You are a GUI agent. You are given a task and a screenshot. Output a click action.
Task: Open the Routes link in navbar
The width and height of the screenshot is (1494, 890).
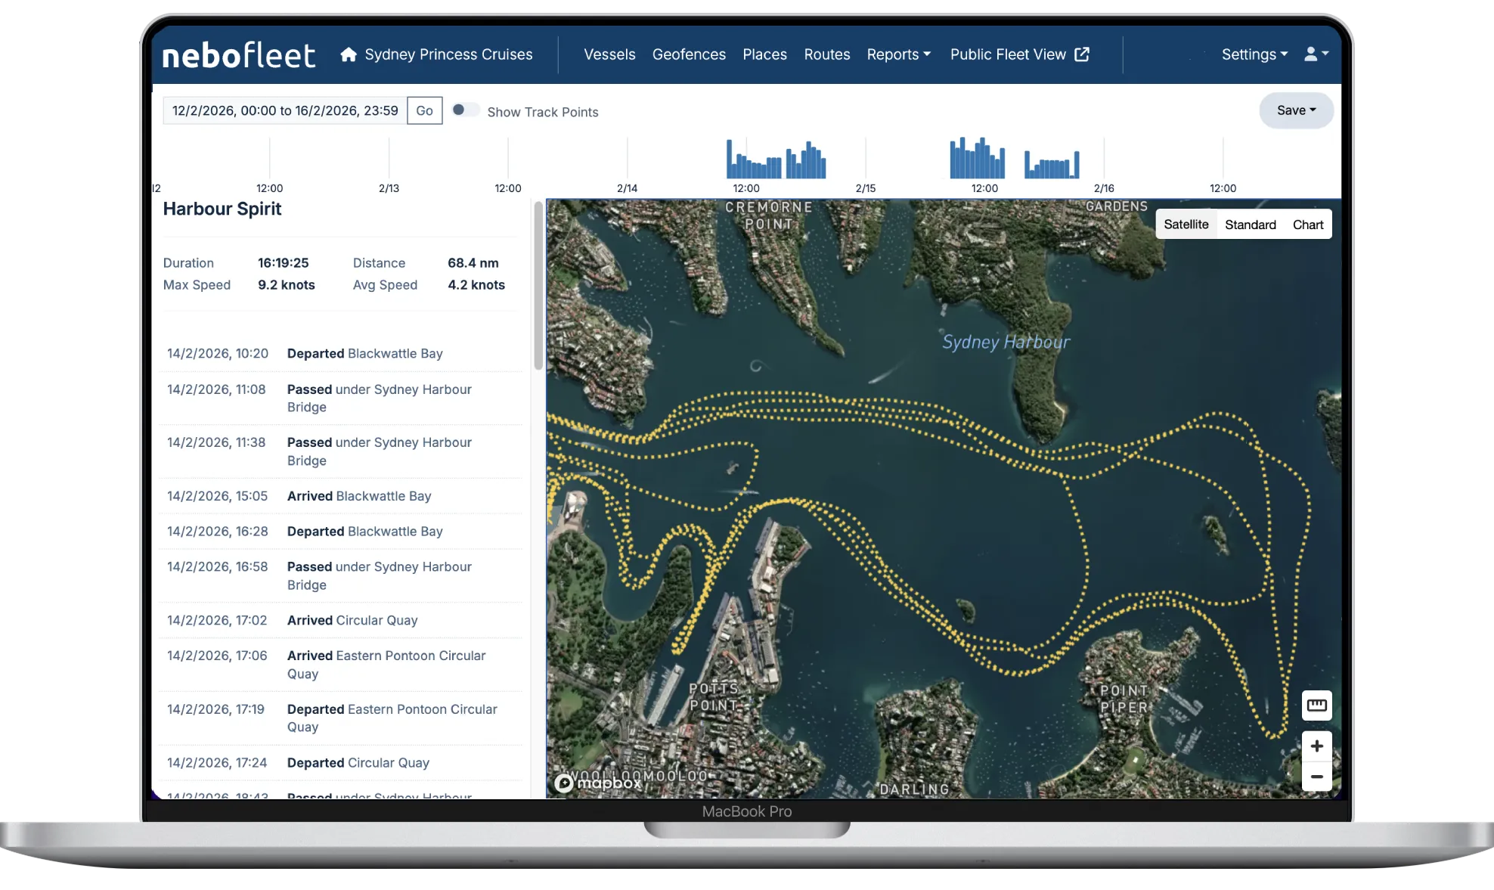point(826,54)
